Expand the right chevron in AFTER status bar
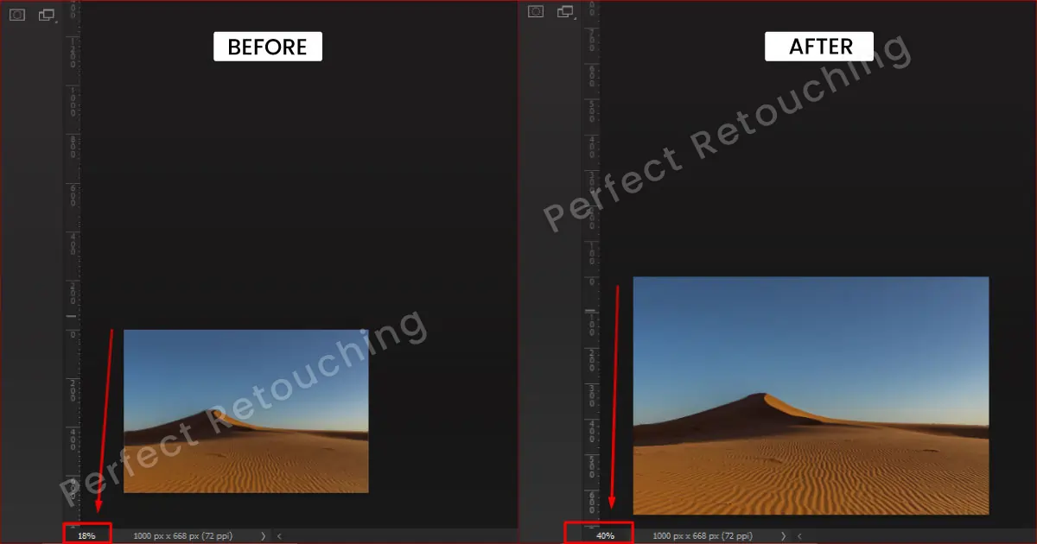The height and width of the screenshot is (544, 1037). tap(783, 535)
